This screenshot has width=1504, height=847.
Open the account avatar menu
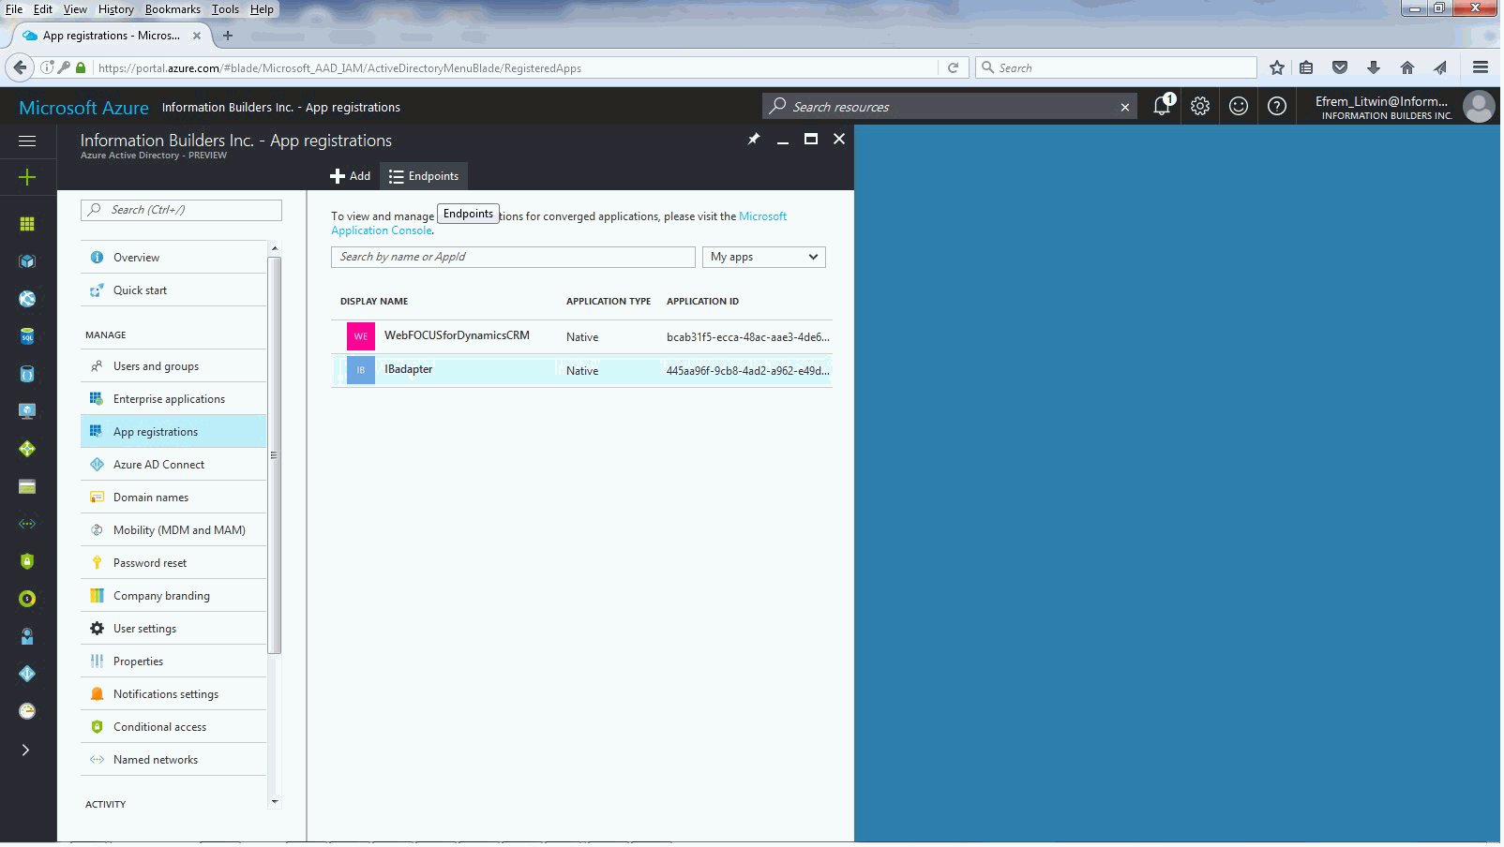1479,106
